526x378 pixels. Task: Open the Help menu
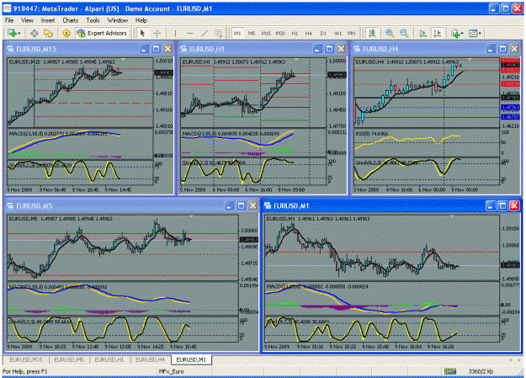(141, 20)
